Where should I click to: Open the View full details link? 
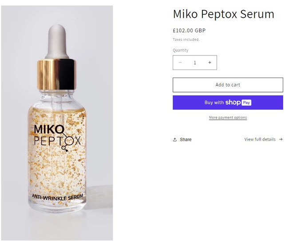(260, 139)
